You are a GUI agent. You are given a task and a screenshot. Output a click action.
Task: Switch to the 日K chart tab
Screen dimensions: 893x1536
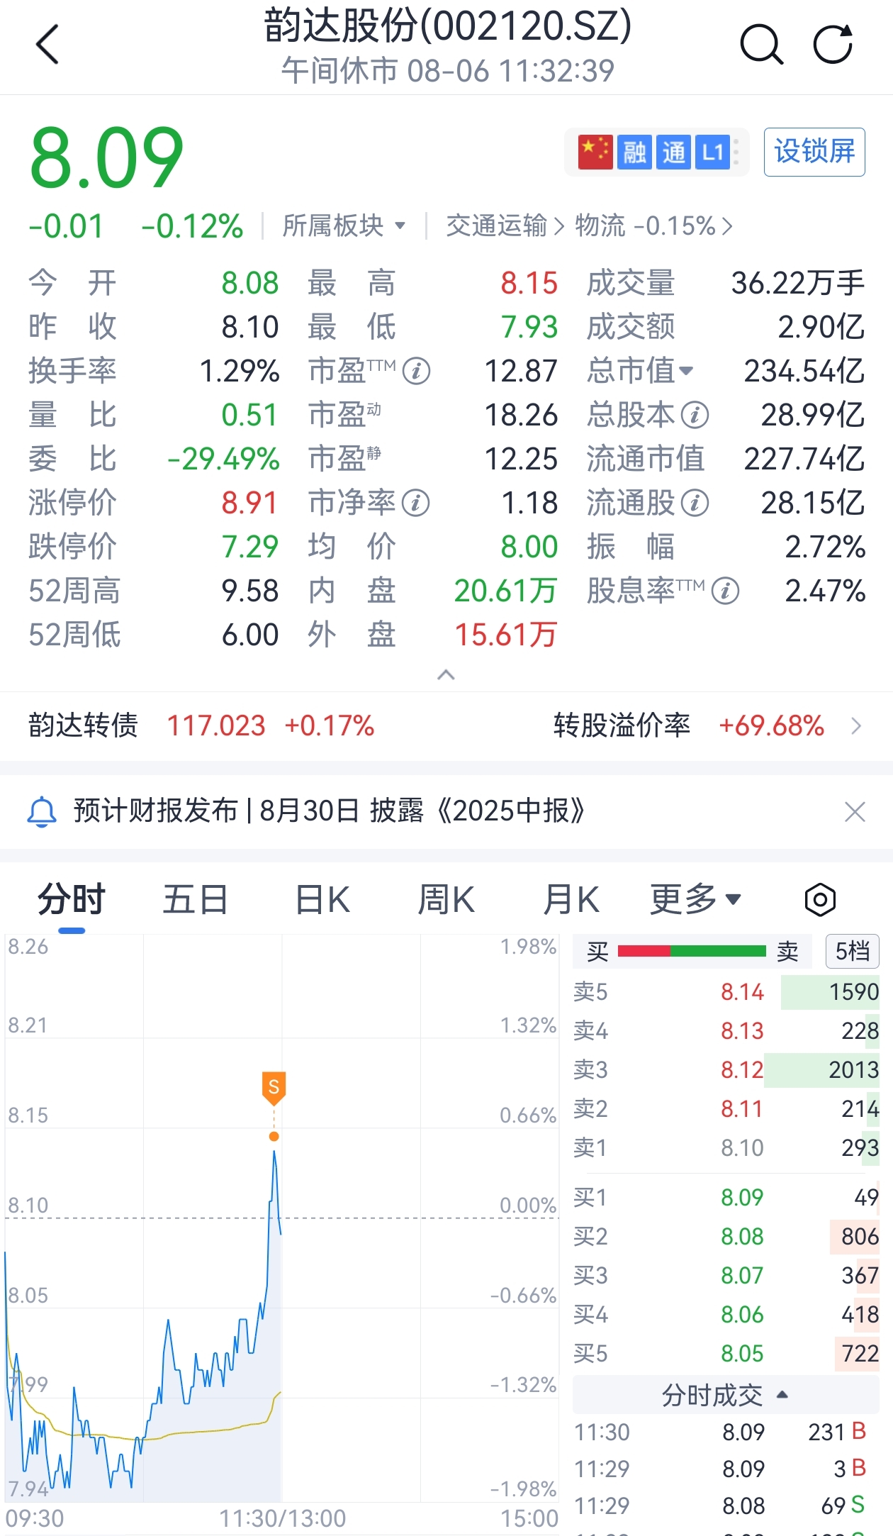[x=322, y=900]
